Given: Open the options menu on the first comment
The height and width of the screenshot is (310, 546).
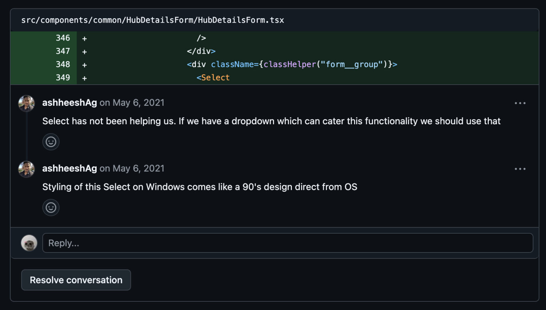Looking at the screenshot, I should click(x=520, y=103).
